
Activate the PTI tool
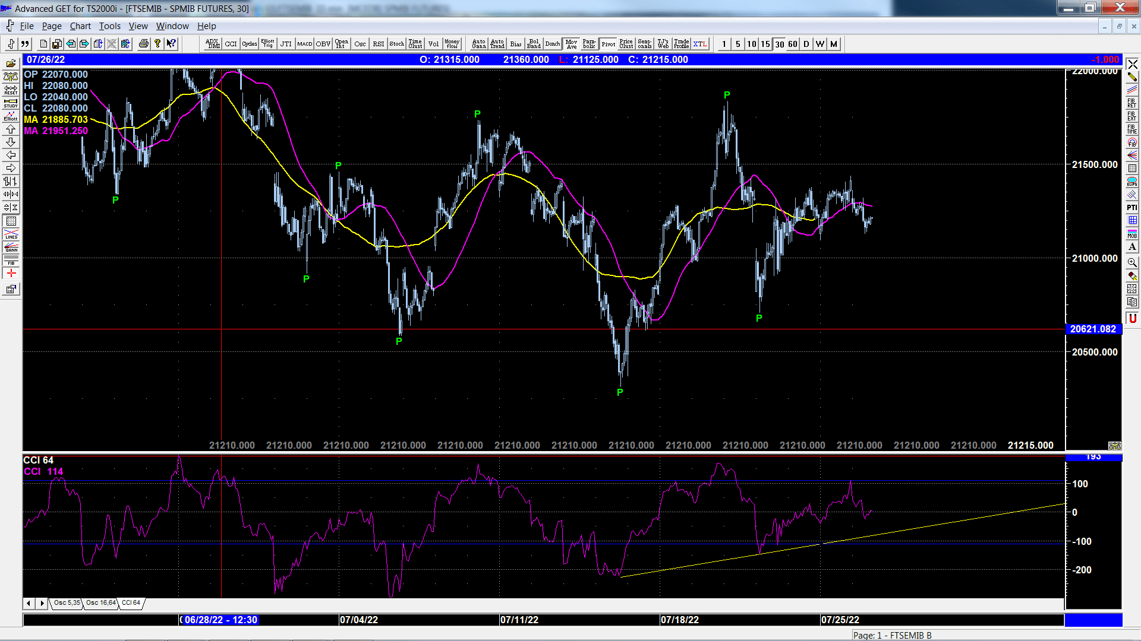(1132, 207)
